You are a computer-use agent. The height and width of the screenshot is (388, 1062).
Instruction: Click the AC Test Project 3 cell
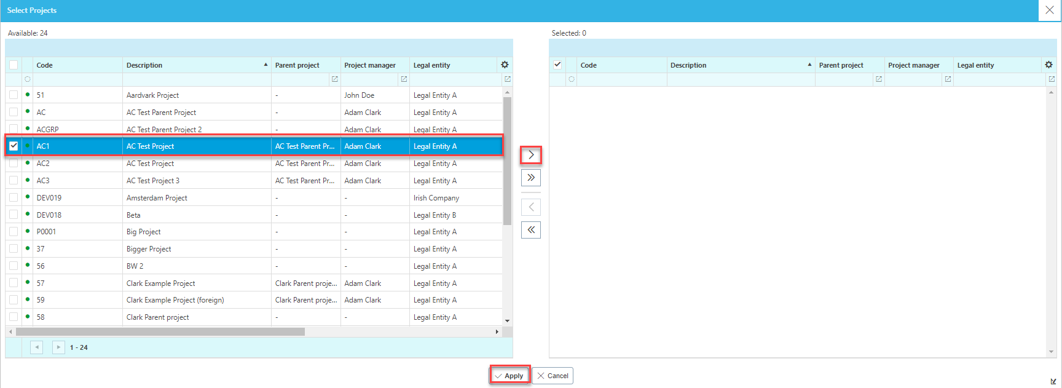(x=197, y=181)
